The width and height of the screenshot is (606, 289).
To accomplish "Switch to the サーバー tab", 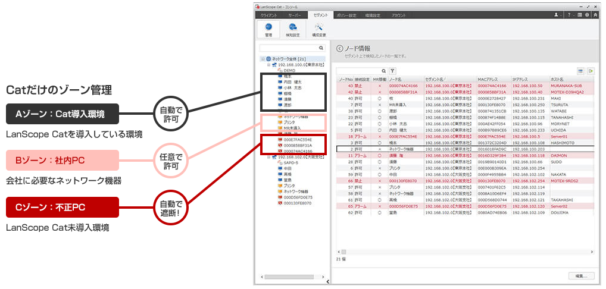I will point(295,15).
